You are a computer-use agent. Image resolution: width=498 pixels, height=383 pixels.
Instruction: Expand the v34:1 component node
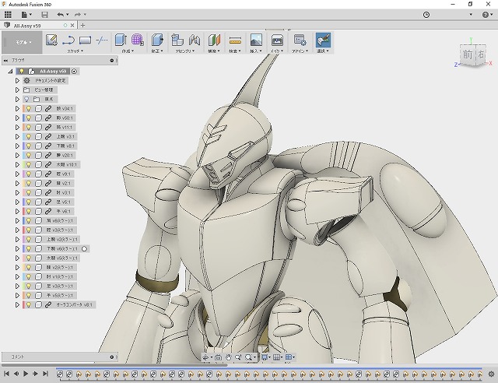pyautogui.click(x=17, y=109)
